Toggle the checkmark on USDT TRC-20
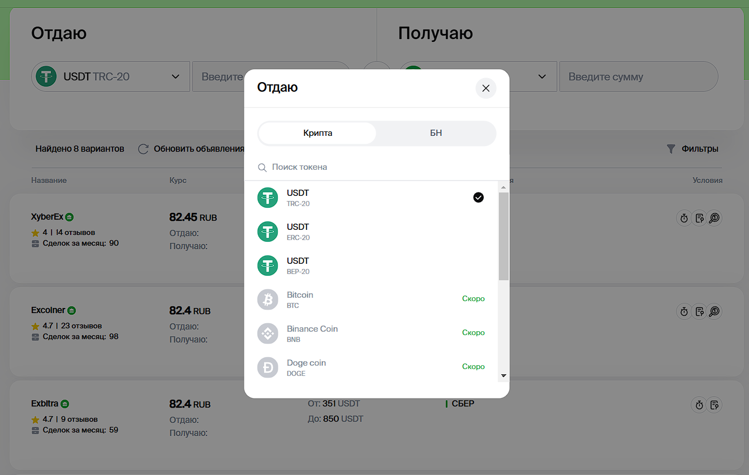749x475 pixels. 479,198
